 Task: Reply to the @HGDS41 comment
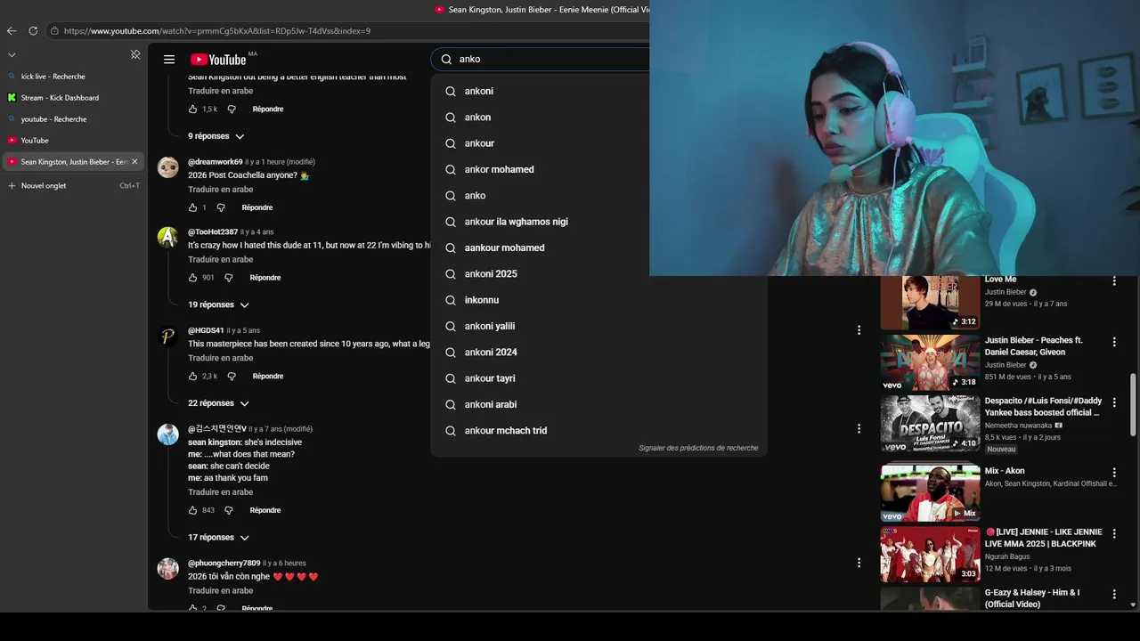tap(268, 377)
